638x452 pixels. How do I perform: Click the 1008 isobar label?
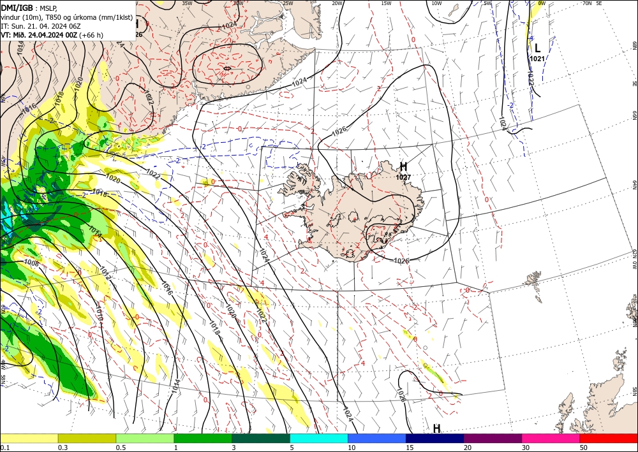click(31, 264)
